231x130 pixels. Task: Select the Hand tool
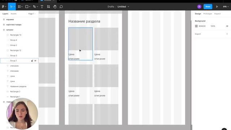tap(55, 6)
